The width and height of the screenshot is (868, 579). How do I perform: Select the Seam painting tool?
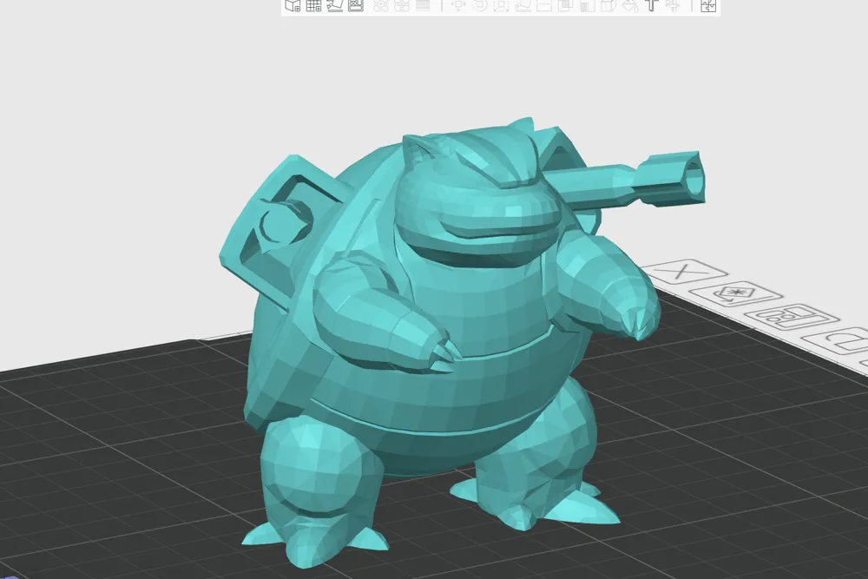pos(608,5)
